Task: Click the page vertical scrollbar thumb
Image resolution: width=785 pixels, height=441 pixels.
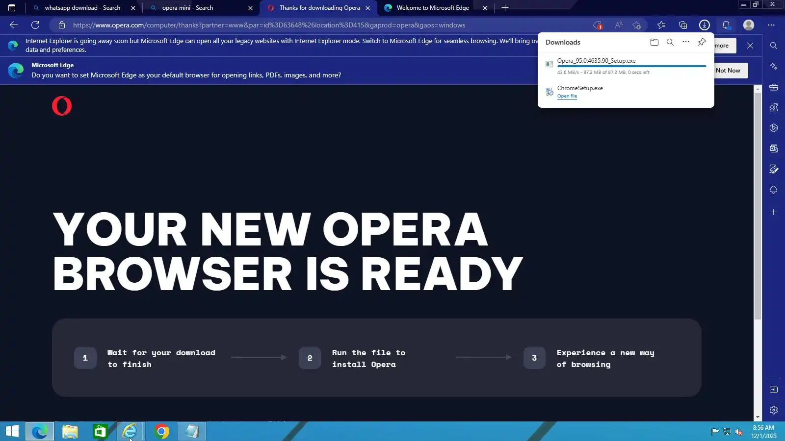Action: point(758,206)
